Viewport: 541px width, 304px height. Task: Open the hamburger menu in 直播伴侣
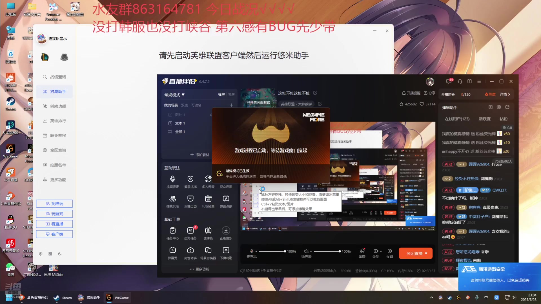pyautogui.click(x=479, y=81)
